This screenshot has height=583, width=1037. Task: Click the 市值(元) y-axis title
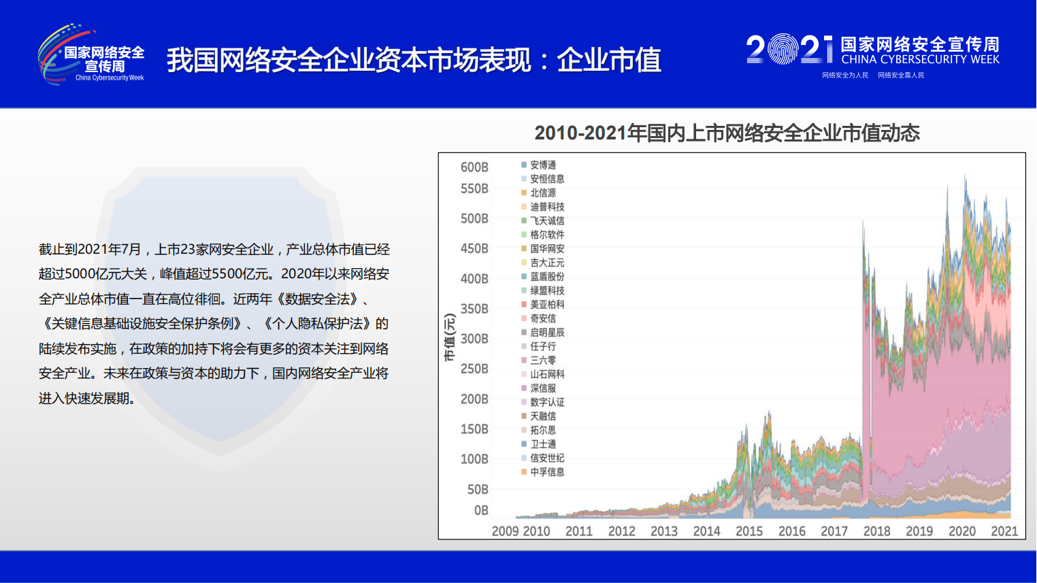(449, 337)
